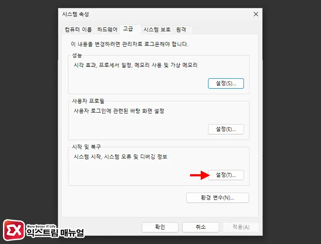This screenshot has height=244, width=321.
Task: Go to the 시스템 보호 tab
Action: pos(157,30)
